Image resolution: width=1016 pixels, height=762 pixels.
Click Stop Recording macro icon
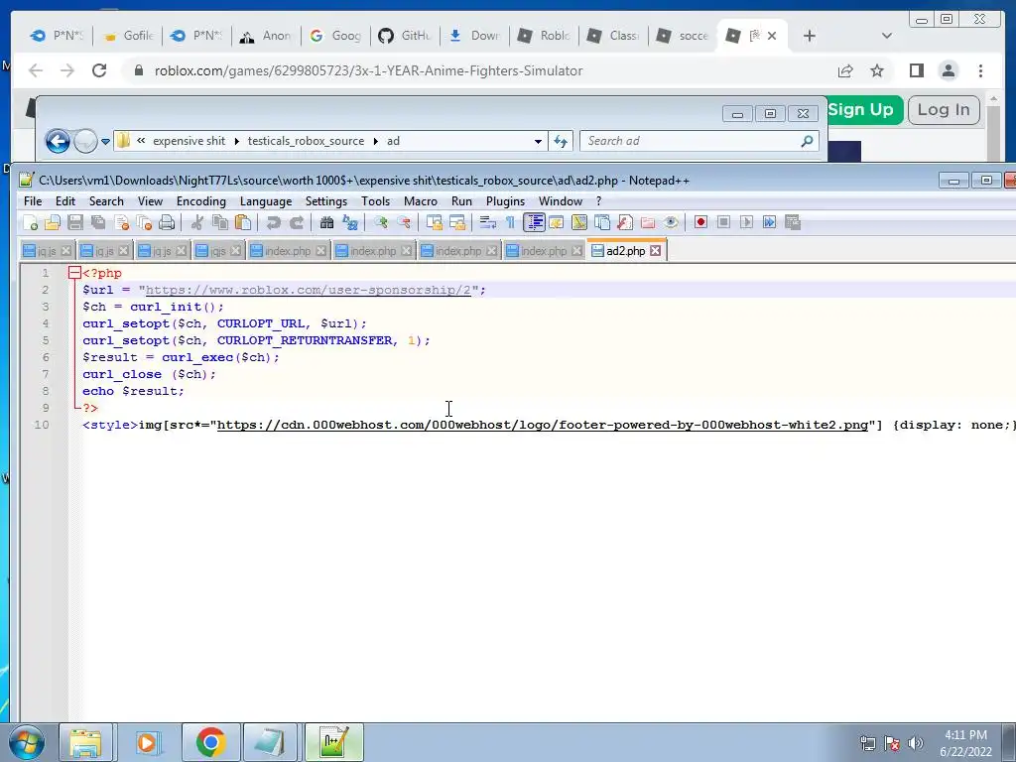click(x=723, y=223)
